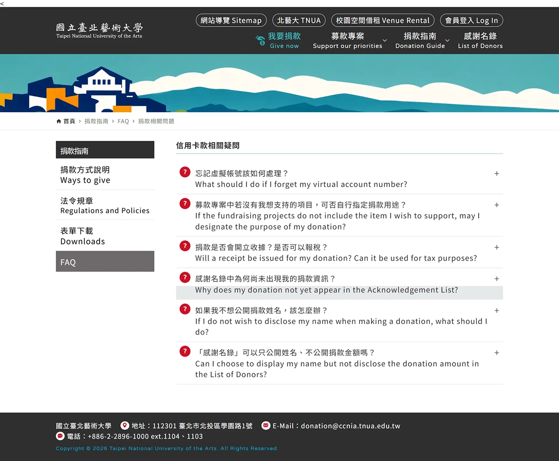This screenshot has height=461, width=559.
Task: Click the Taipei National University of the Arts logo
Action: 99,31
